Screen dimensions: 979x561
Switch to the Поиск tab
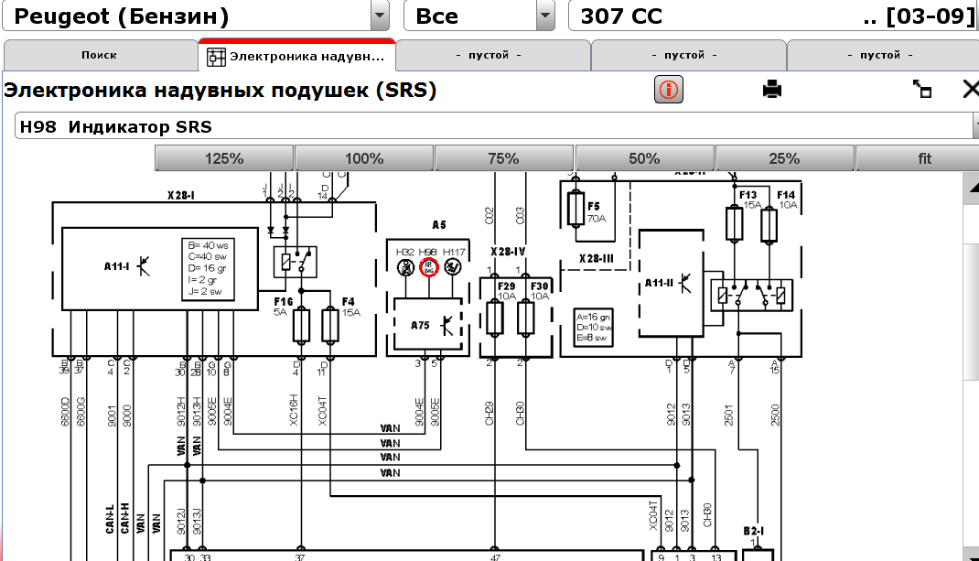[100, 55]
